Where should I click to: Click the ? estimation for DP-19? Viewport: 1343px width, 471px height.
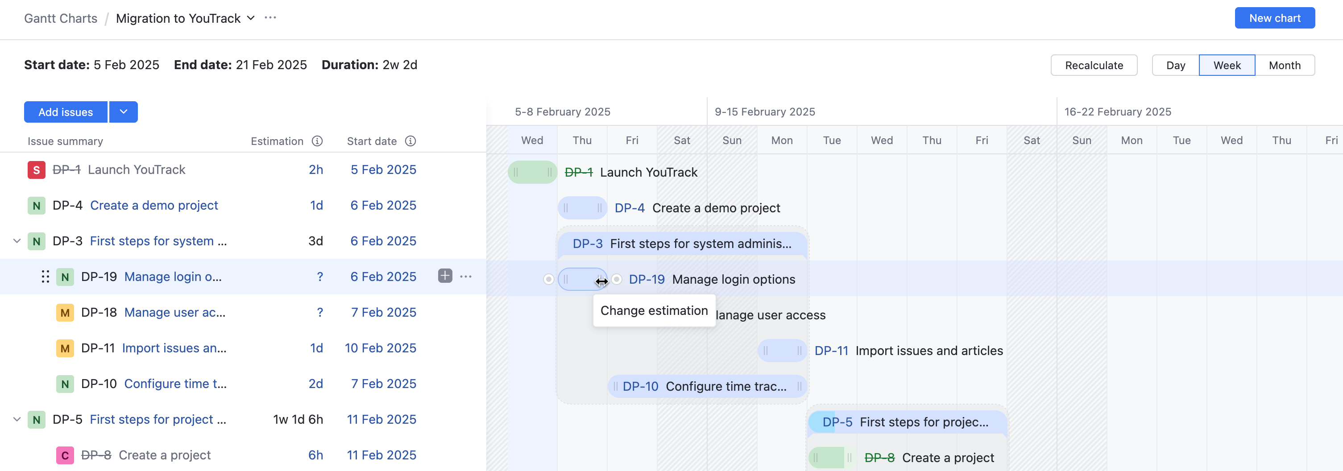click(320, 277)
